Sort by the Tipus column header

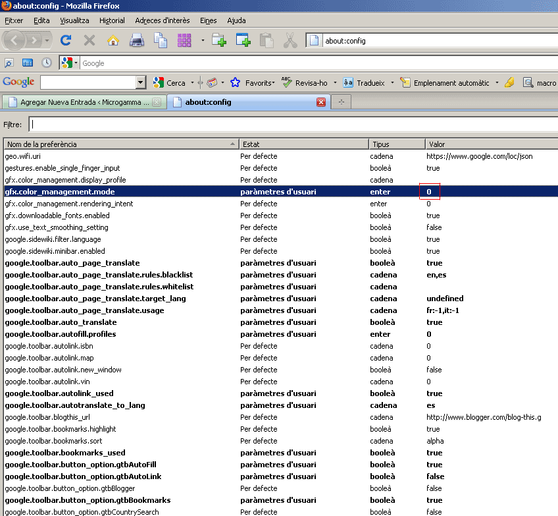click(x=397, y=144)
